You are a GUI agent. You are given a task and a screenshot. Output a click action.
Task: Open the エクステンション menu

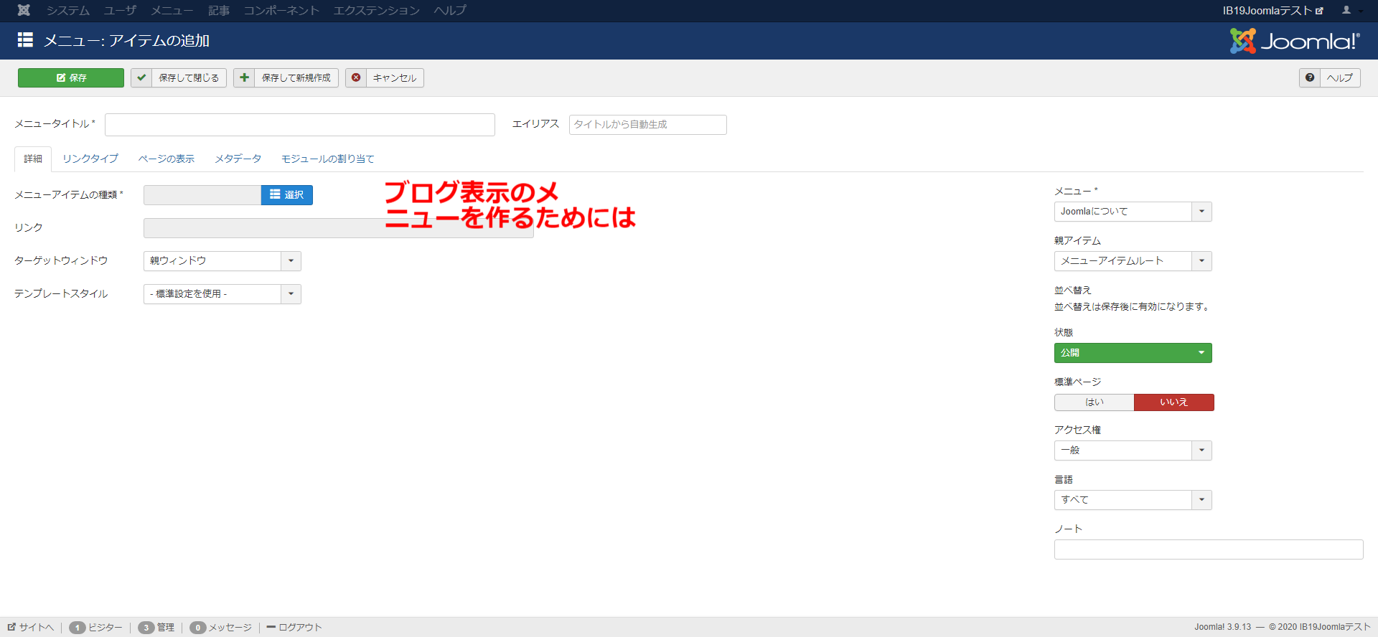(376, 10)
